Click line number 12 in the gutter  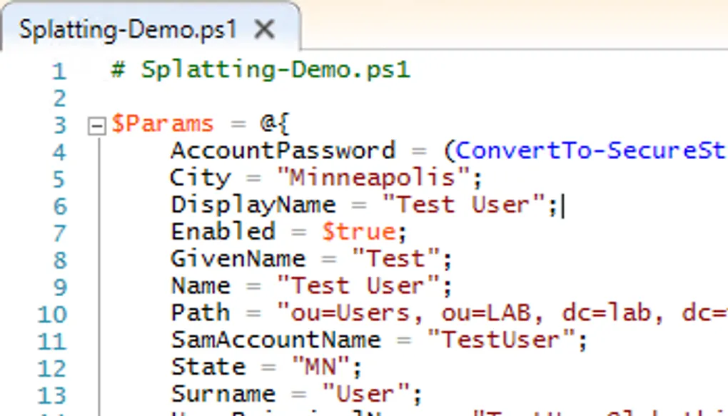[51, 368]
